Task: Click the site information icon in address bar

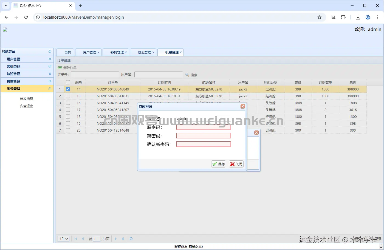Action: point(38,17)
